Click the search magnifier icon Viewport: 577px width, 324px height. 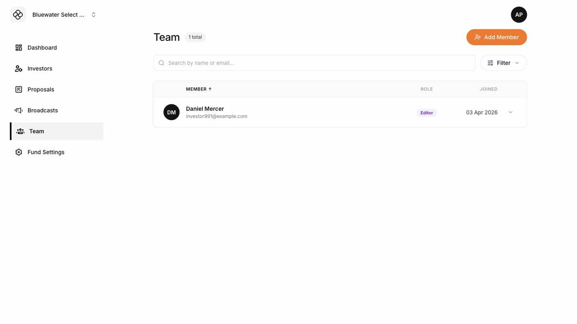tap(161, 63)
